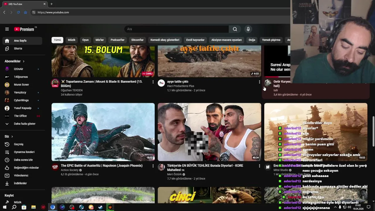Open volume control in system tray
The height and width of the screenshot is (211, 375).
click(349, 207)
